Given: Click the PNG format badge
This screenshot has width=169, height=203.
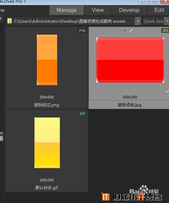Looking at the screenshot, I should pyautogui.click(x=82, y=30).
